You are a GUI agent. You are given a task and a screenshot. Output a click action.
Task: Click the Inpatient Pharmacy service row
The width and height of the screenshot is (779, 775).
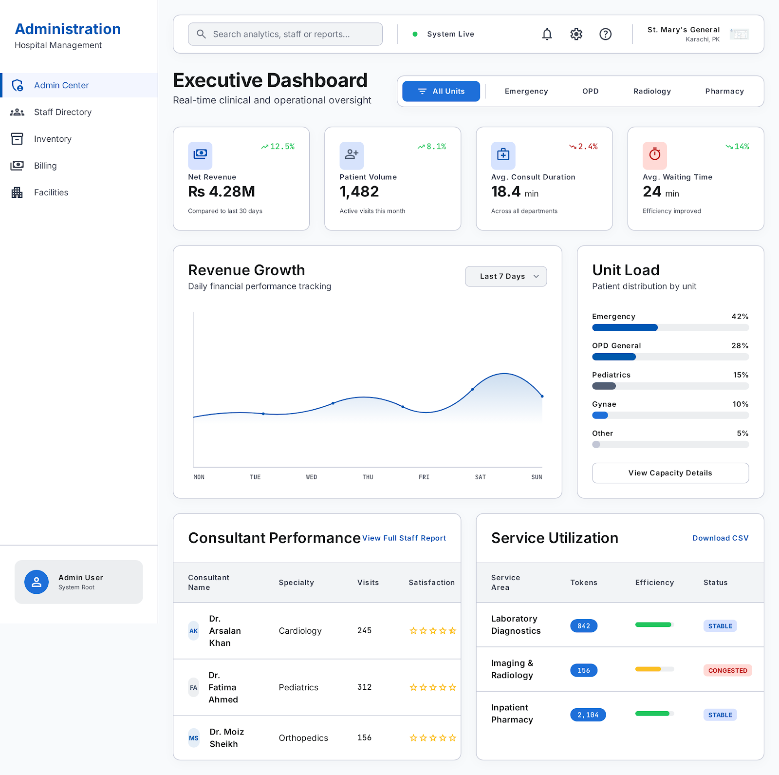pos(620,714)
